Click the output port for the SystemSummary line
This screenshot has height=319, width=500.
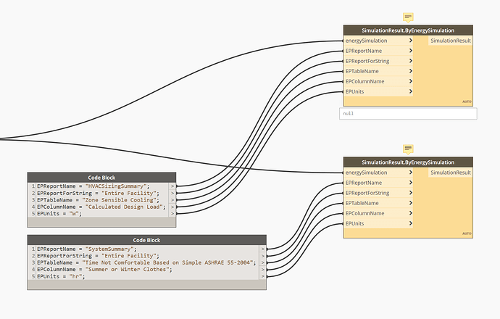pyautogui.click(x=263, y=249)
